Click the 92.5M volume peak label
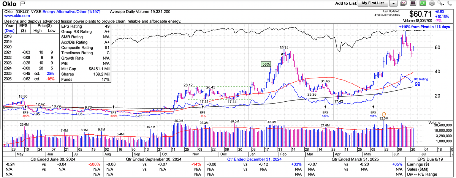456x178 pixels. [384, 118]
